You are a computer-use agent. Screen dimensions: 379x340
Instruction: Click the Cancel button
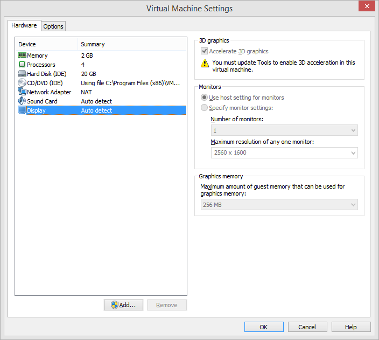point(307,327)
